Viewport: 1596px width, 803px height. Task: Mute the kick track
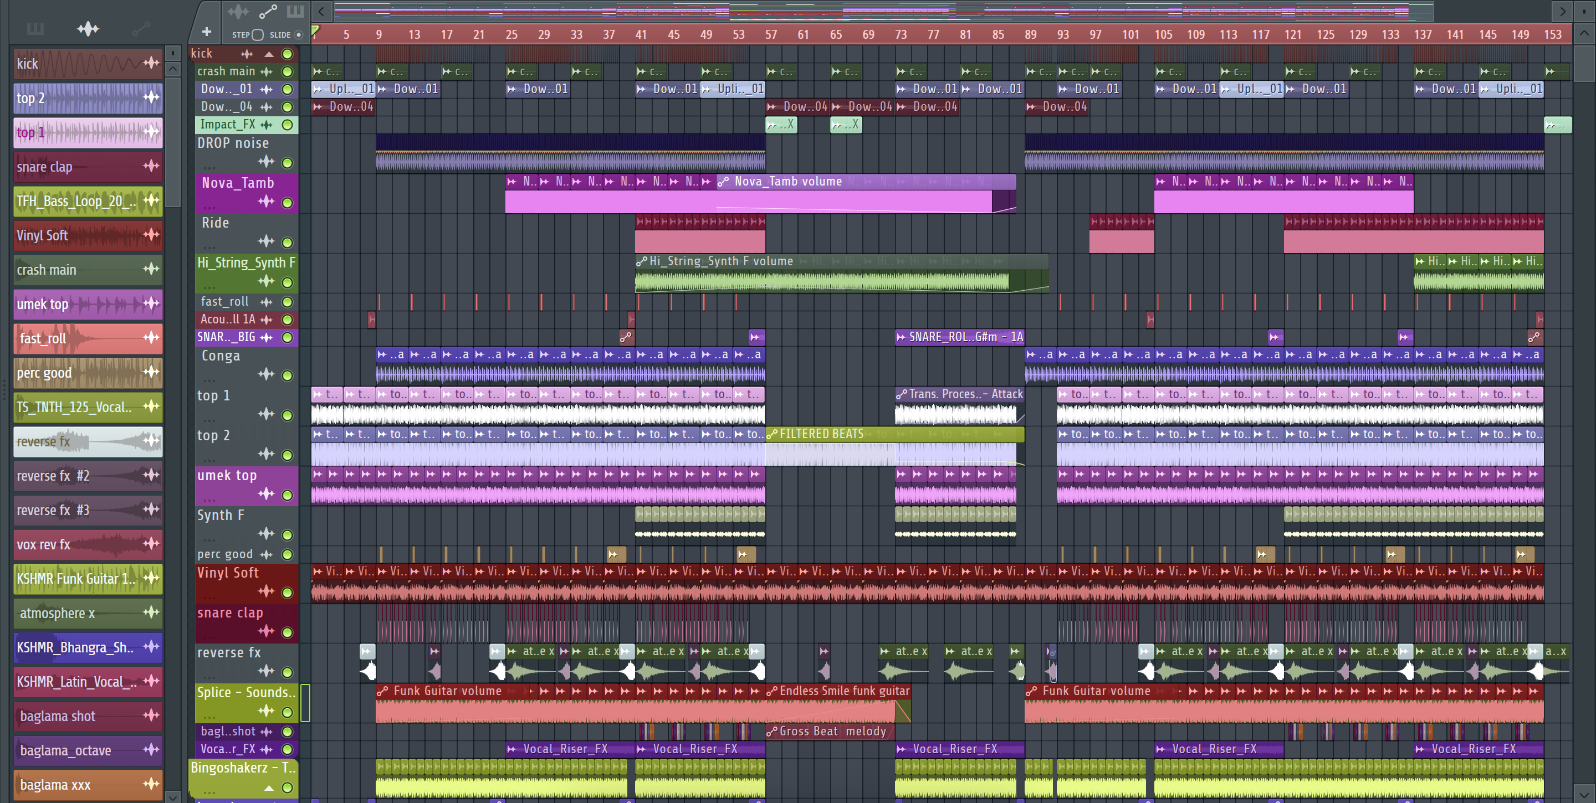[288, 54]
